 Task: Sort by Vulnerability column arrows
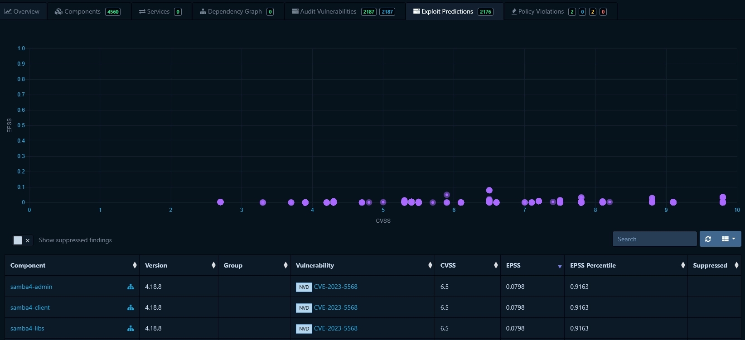pyautogui.click(x=430, y=265)
